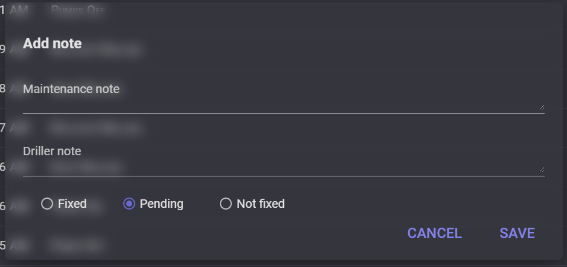The image size is (567, 267).
Task: Cancel the Add note dialog
Action: pyautogui.click(x=435, y=233)
